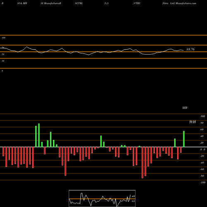Screen dimensions: 207x207
Task: Click the 100 label on RSI axis
Action: 3,38
